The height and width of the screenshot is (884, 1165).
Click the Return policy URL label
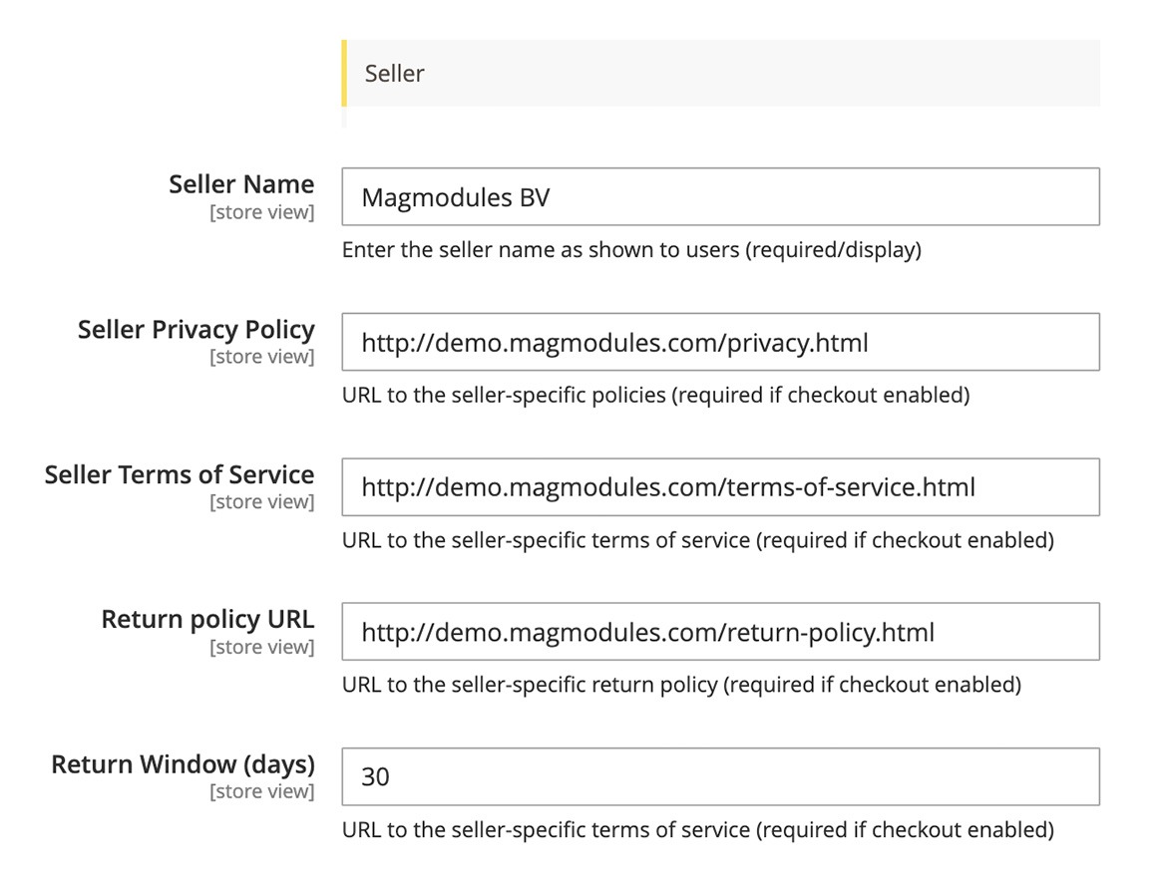tap(207, 619)
